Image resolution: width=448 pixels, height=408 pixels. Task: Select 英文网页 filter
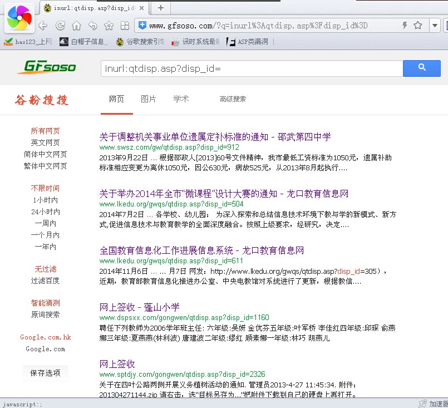coord(45,142)
